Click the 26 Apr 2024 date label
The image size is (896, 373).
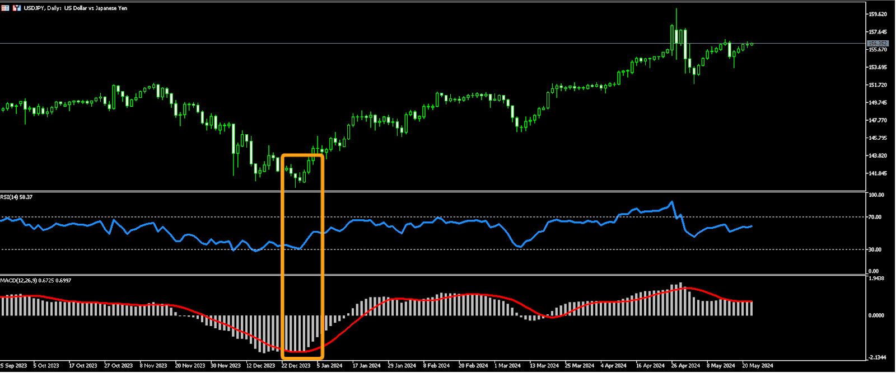click(686, 366)
